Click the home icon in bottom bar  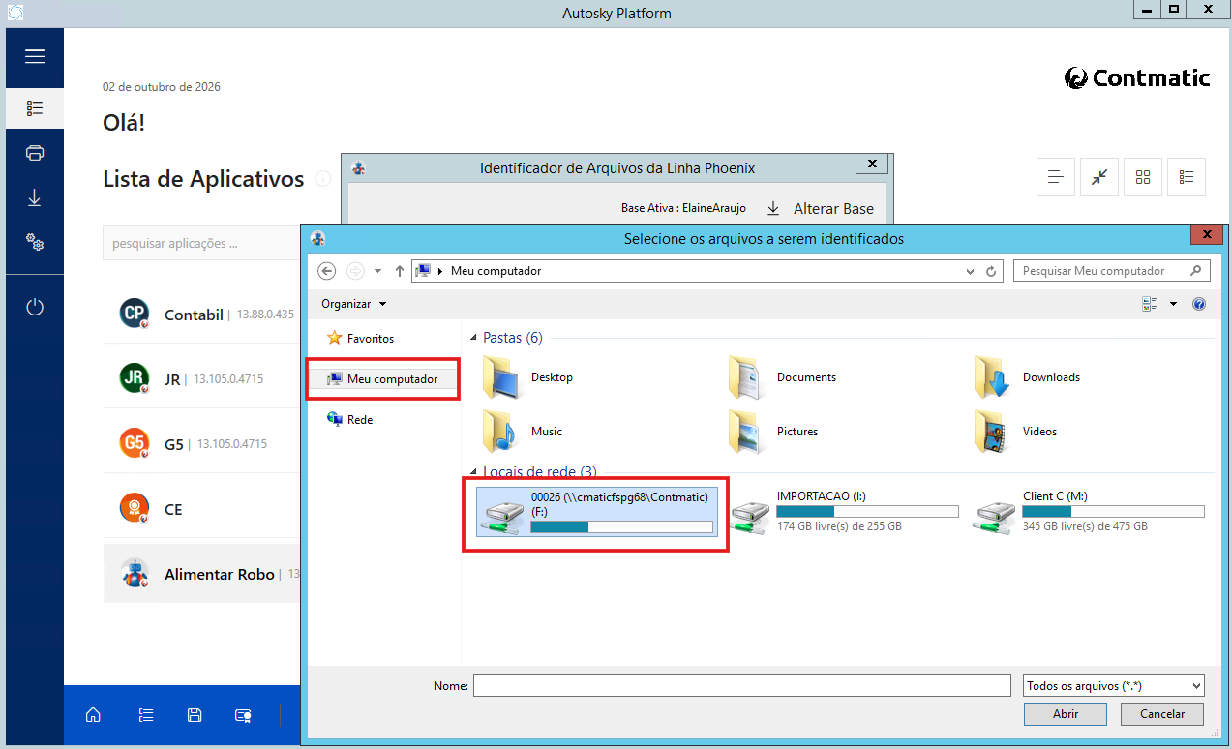[x=93, y=715]
